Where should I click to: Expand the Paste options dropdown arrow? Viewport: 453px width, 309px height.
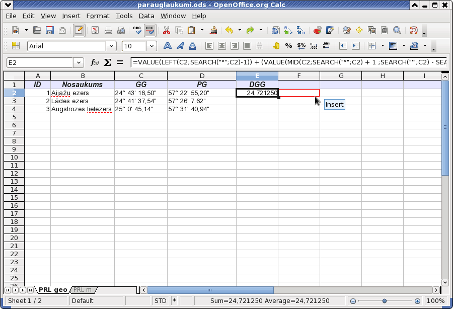[202, 30]
